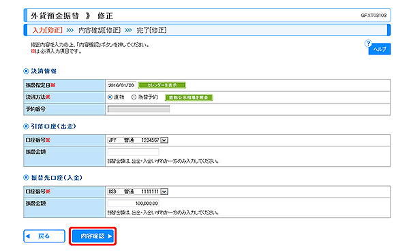The image size is (409, 252).
Task: Click the 決済方法 row label
Action: pyautogui.click(x=38, y=97)
